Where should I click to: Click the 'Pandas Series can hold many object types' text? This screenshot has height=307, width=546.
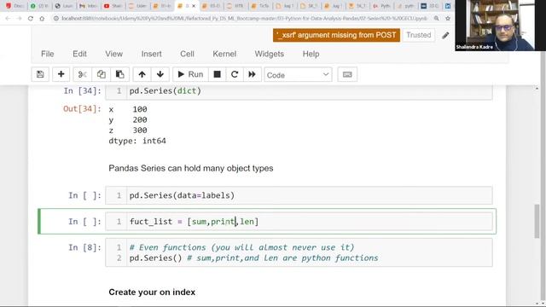pyautogui.click(x=191, y=168)
